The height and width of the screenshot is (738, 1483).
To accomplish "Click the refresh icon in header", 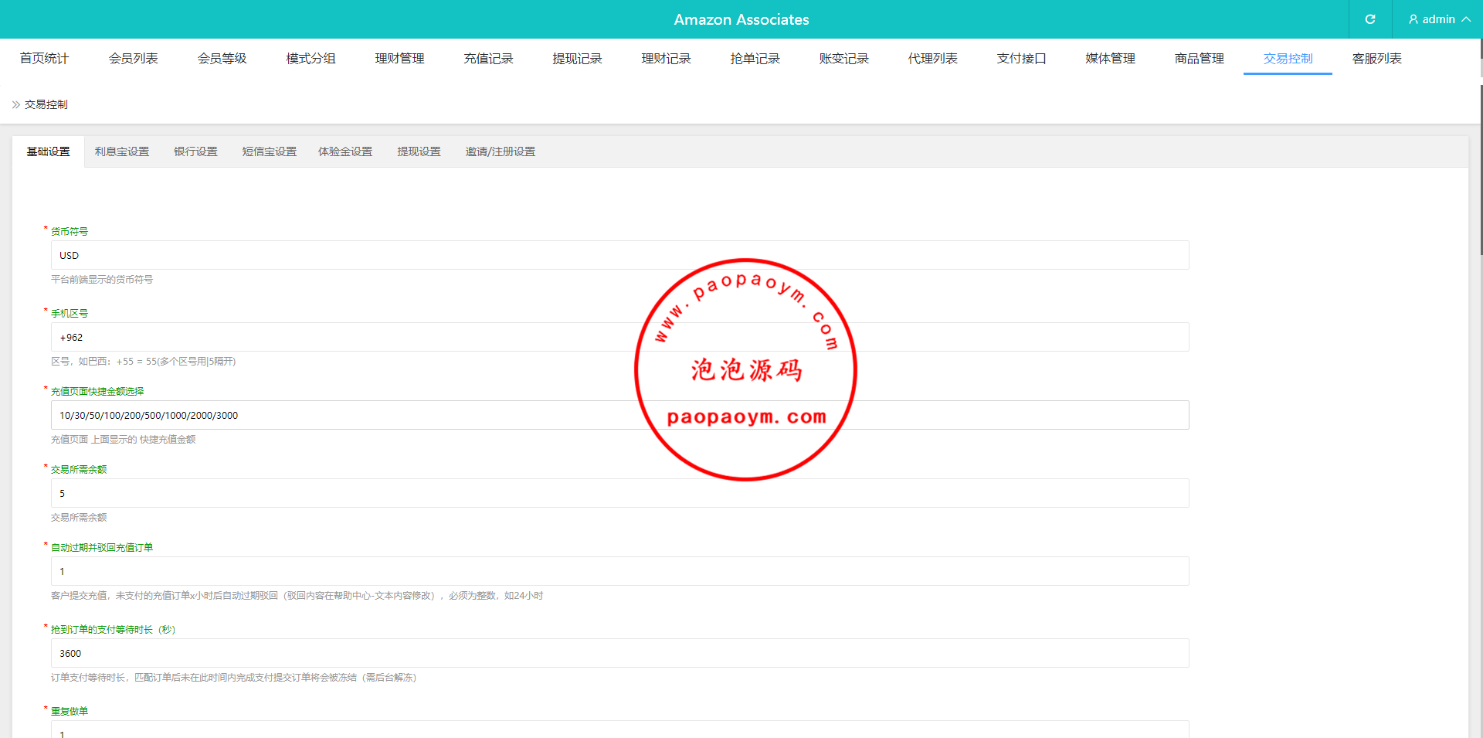I will (x=1369, y=19).
